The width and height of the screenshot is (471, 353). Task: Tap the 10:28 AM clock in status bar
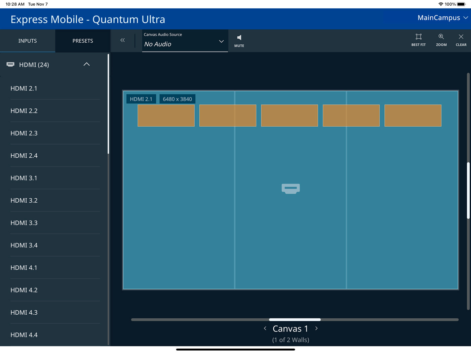coord(15,4)
